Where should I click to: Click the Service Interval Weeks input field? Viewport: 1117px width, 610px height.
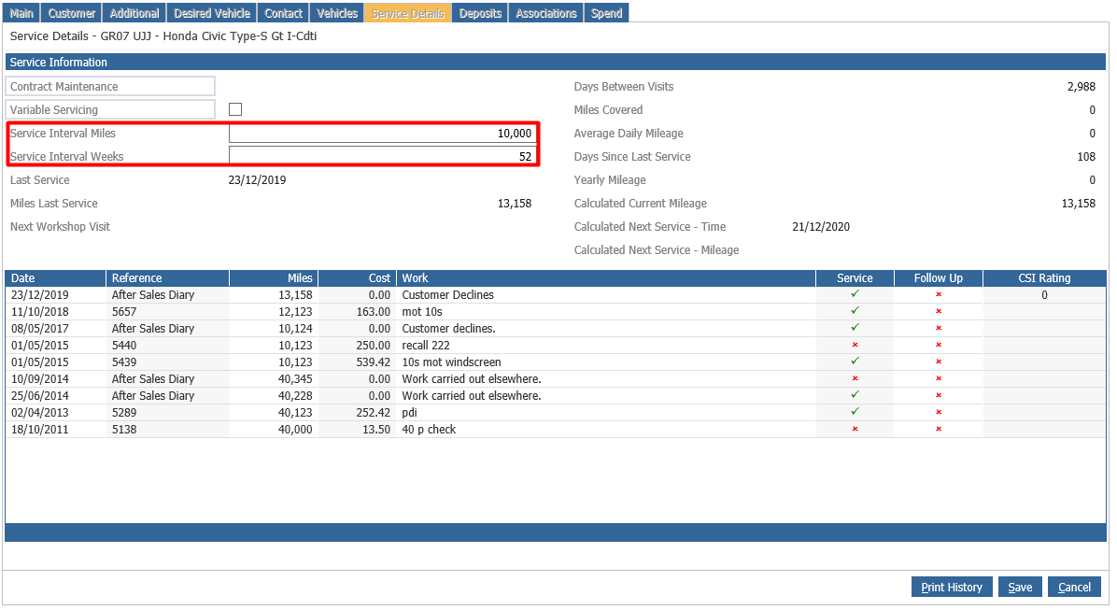383,155
